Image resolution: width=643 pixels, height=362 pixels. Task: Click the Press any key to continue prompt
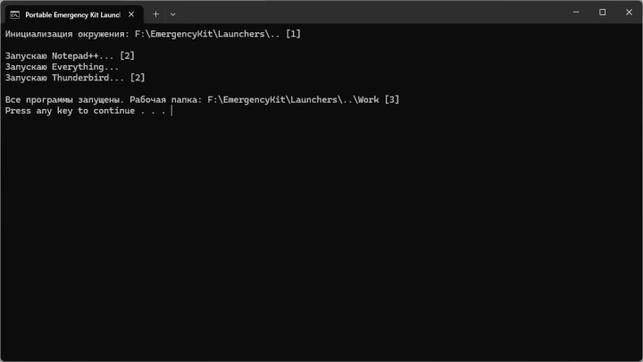85,111
